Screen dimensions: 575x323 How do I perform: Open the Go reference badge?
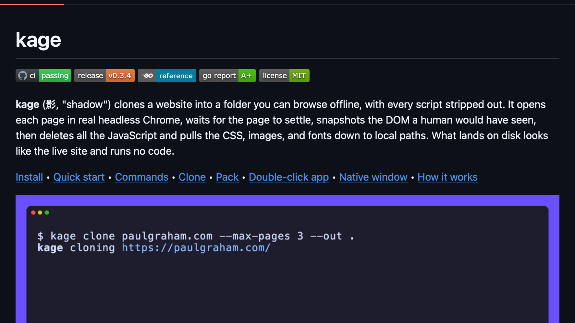tap(167, 76)
